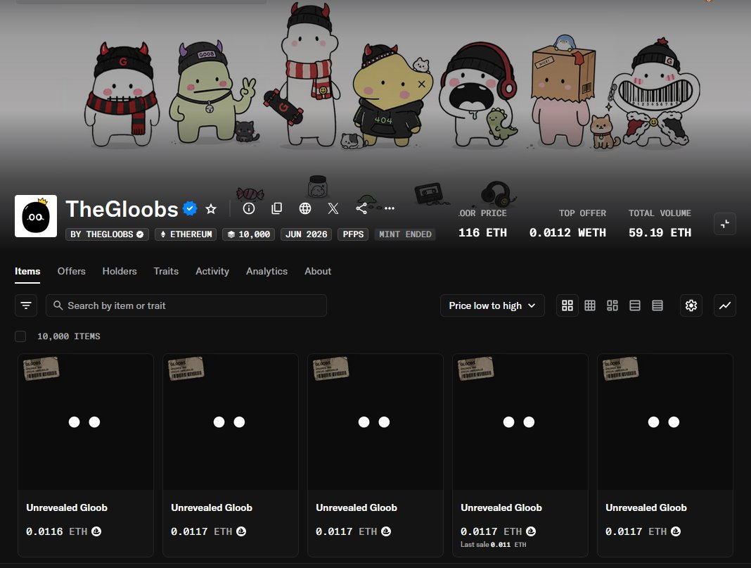Click the share icon
751x568 pixels.
click(361, 208)
